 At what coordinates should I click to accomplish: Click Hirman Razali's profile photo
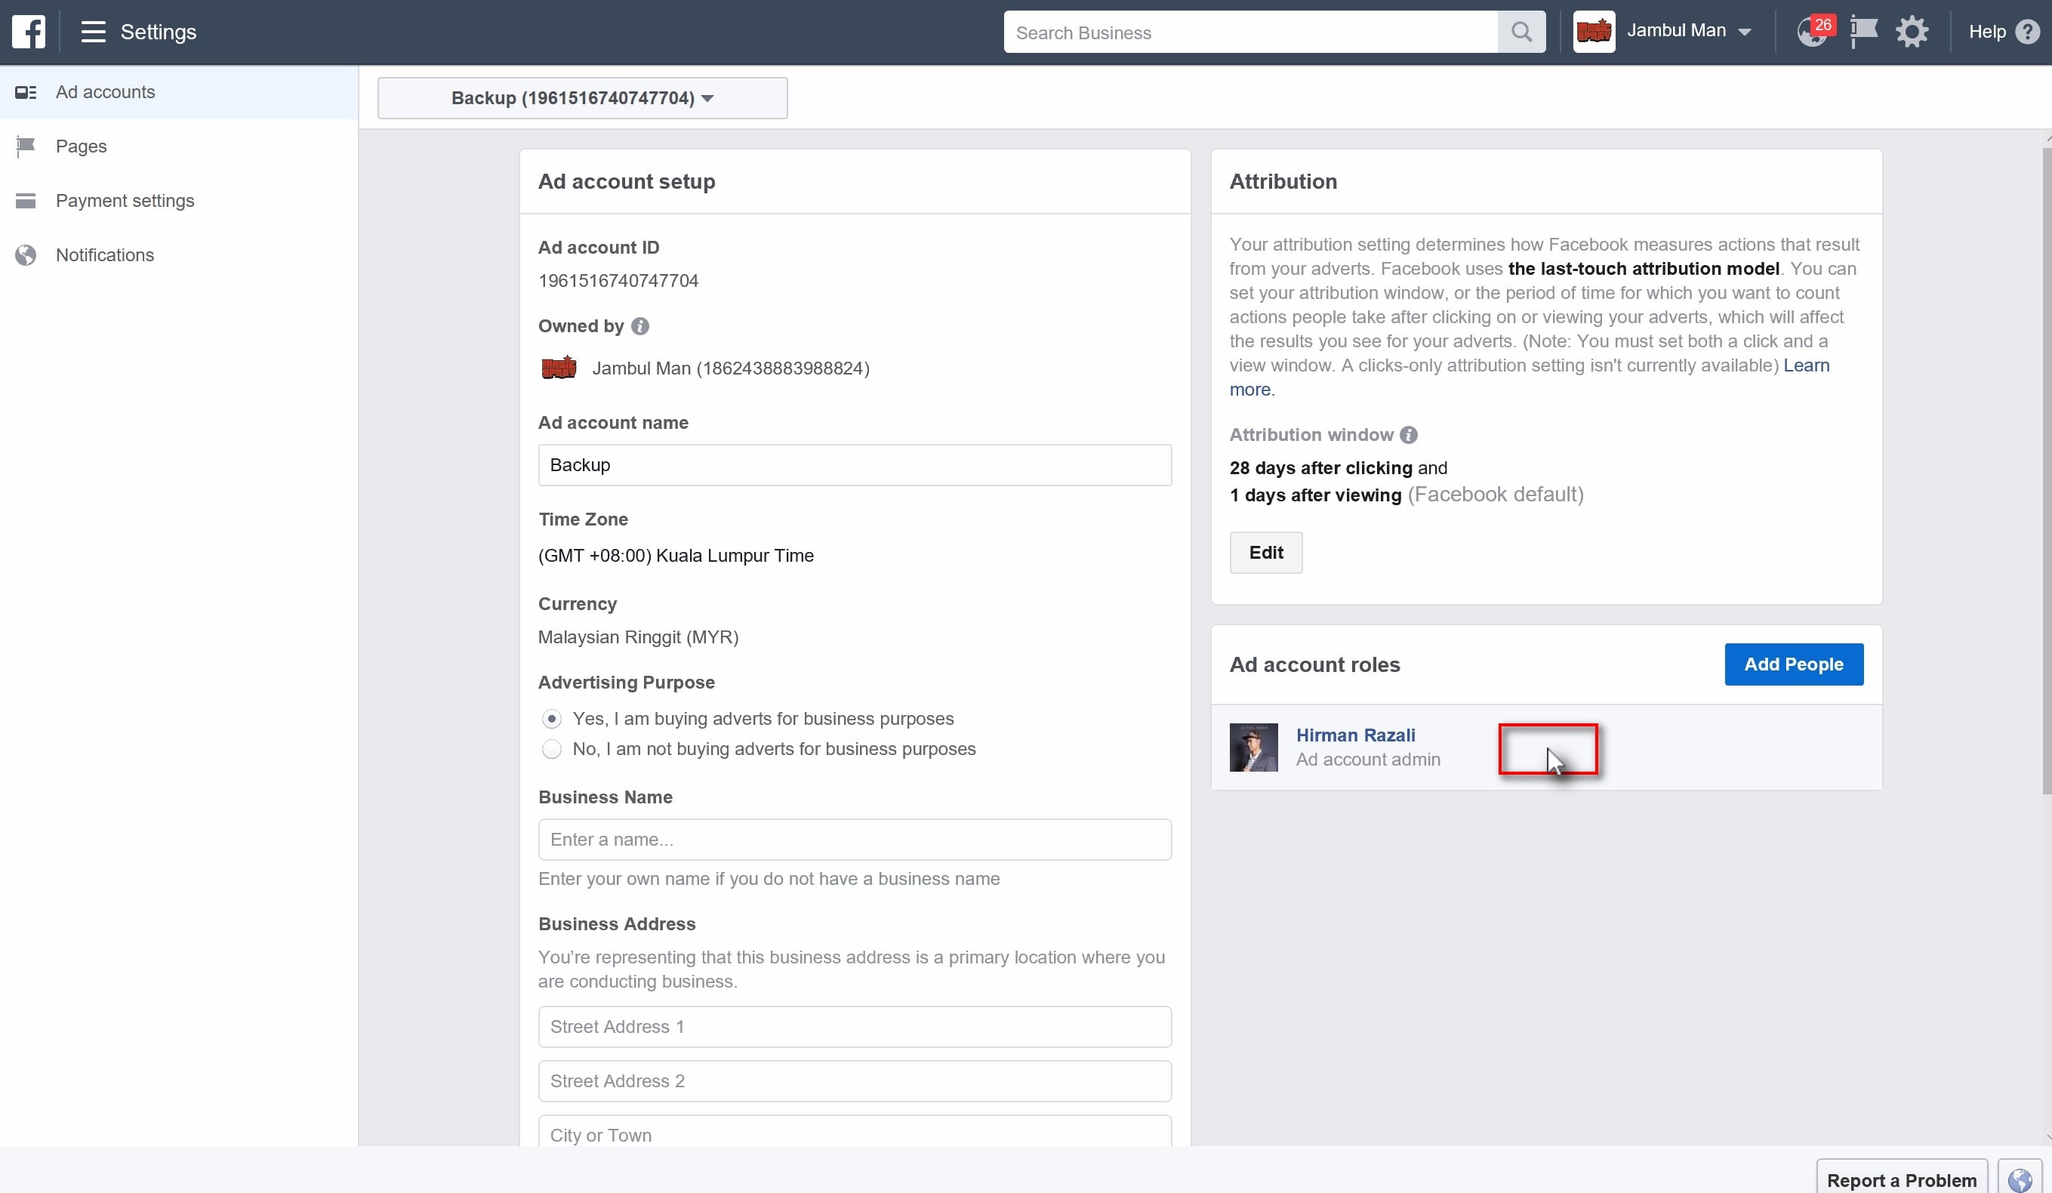[1253, 747]
